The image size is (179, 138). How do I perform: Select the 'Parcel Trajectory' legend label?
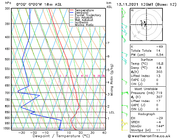[x=88, y=15]
